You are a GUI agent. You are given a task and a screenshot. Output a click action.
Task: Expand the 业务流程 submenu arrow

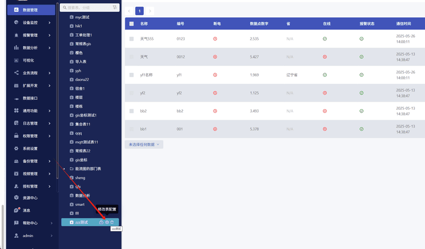[x=50, y=73]
